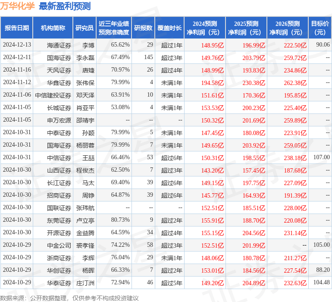
Task: Select the 2025预测净利润 column header
Action: pos(246,28)
